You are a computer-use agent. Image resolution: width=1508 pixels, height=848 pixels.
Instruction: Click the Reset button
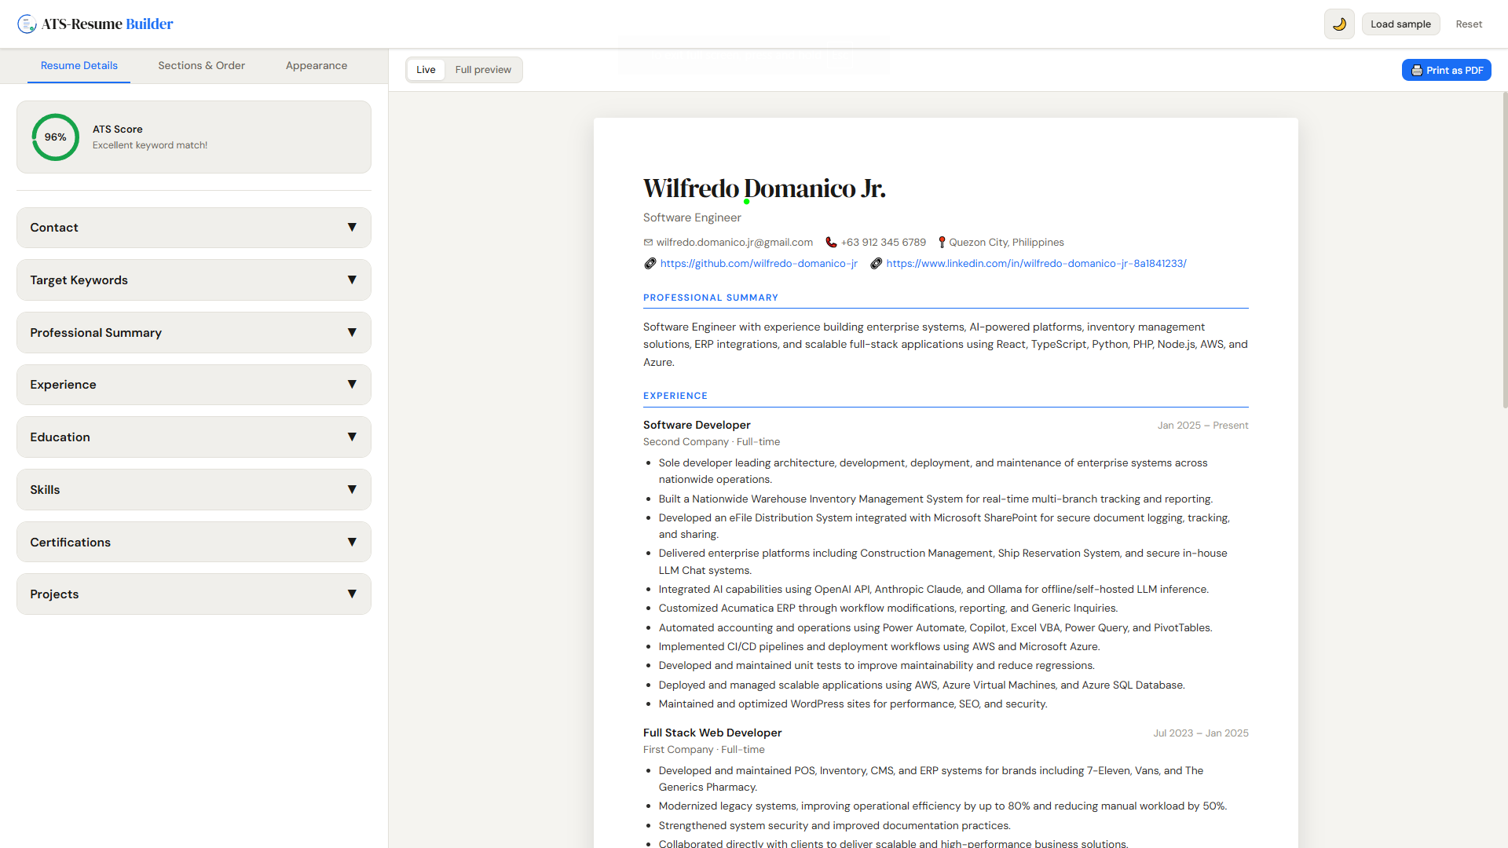tap(1469, 24)
